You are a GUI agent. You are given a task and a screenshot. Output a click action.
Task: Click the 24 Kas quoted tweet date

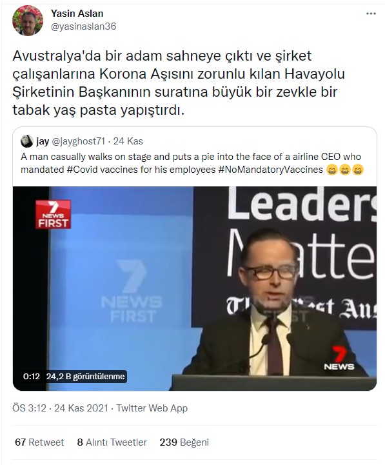[x=128, y=141]
